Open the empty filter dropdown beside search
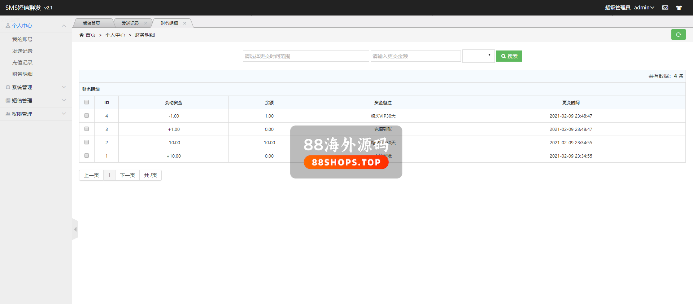 pos(478,56)
